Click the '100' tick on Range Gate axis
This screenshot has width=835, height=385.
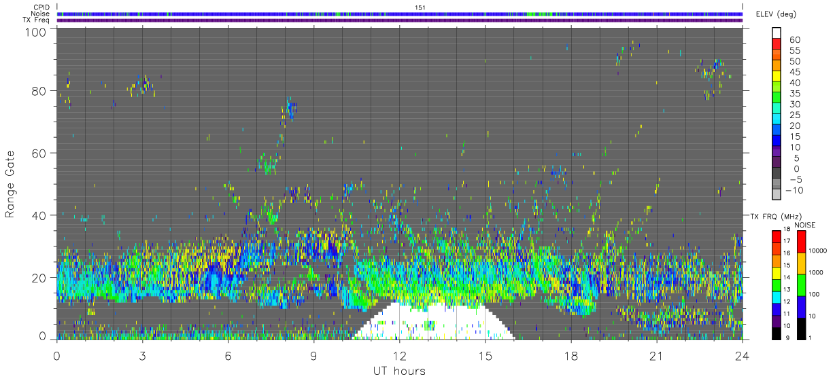(36, 32)
